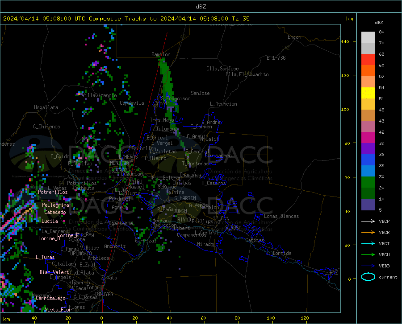The width and height of the screenshot is (402, 324).
Task: Click the Carrizalejo pink label
Action: click(50, 298)
